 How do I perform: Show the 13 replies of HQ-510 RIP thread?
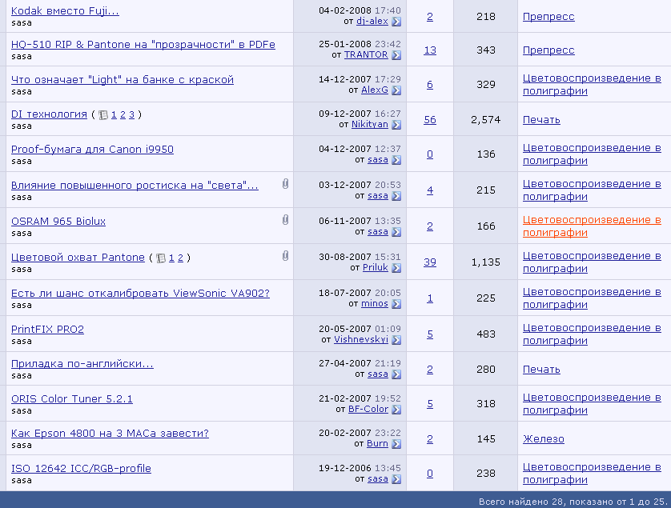click(430, 50)
